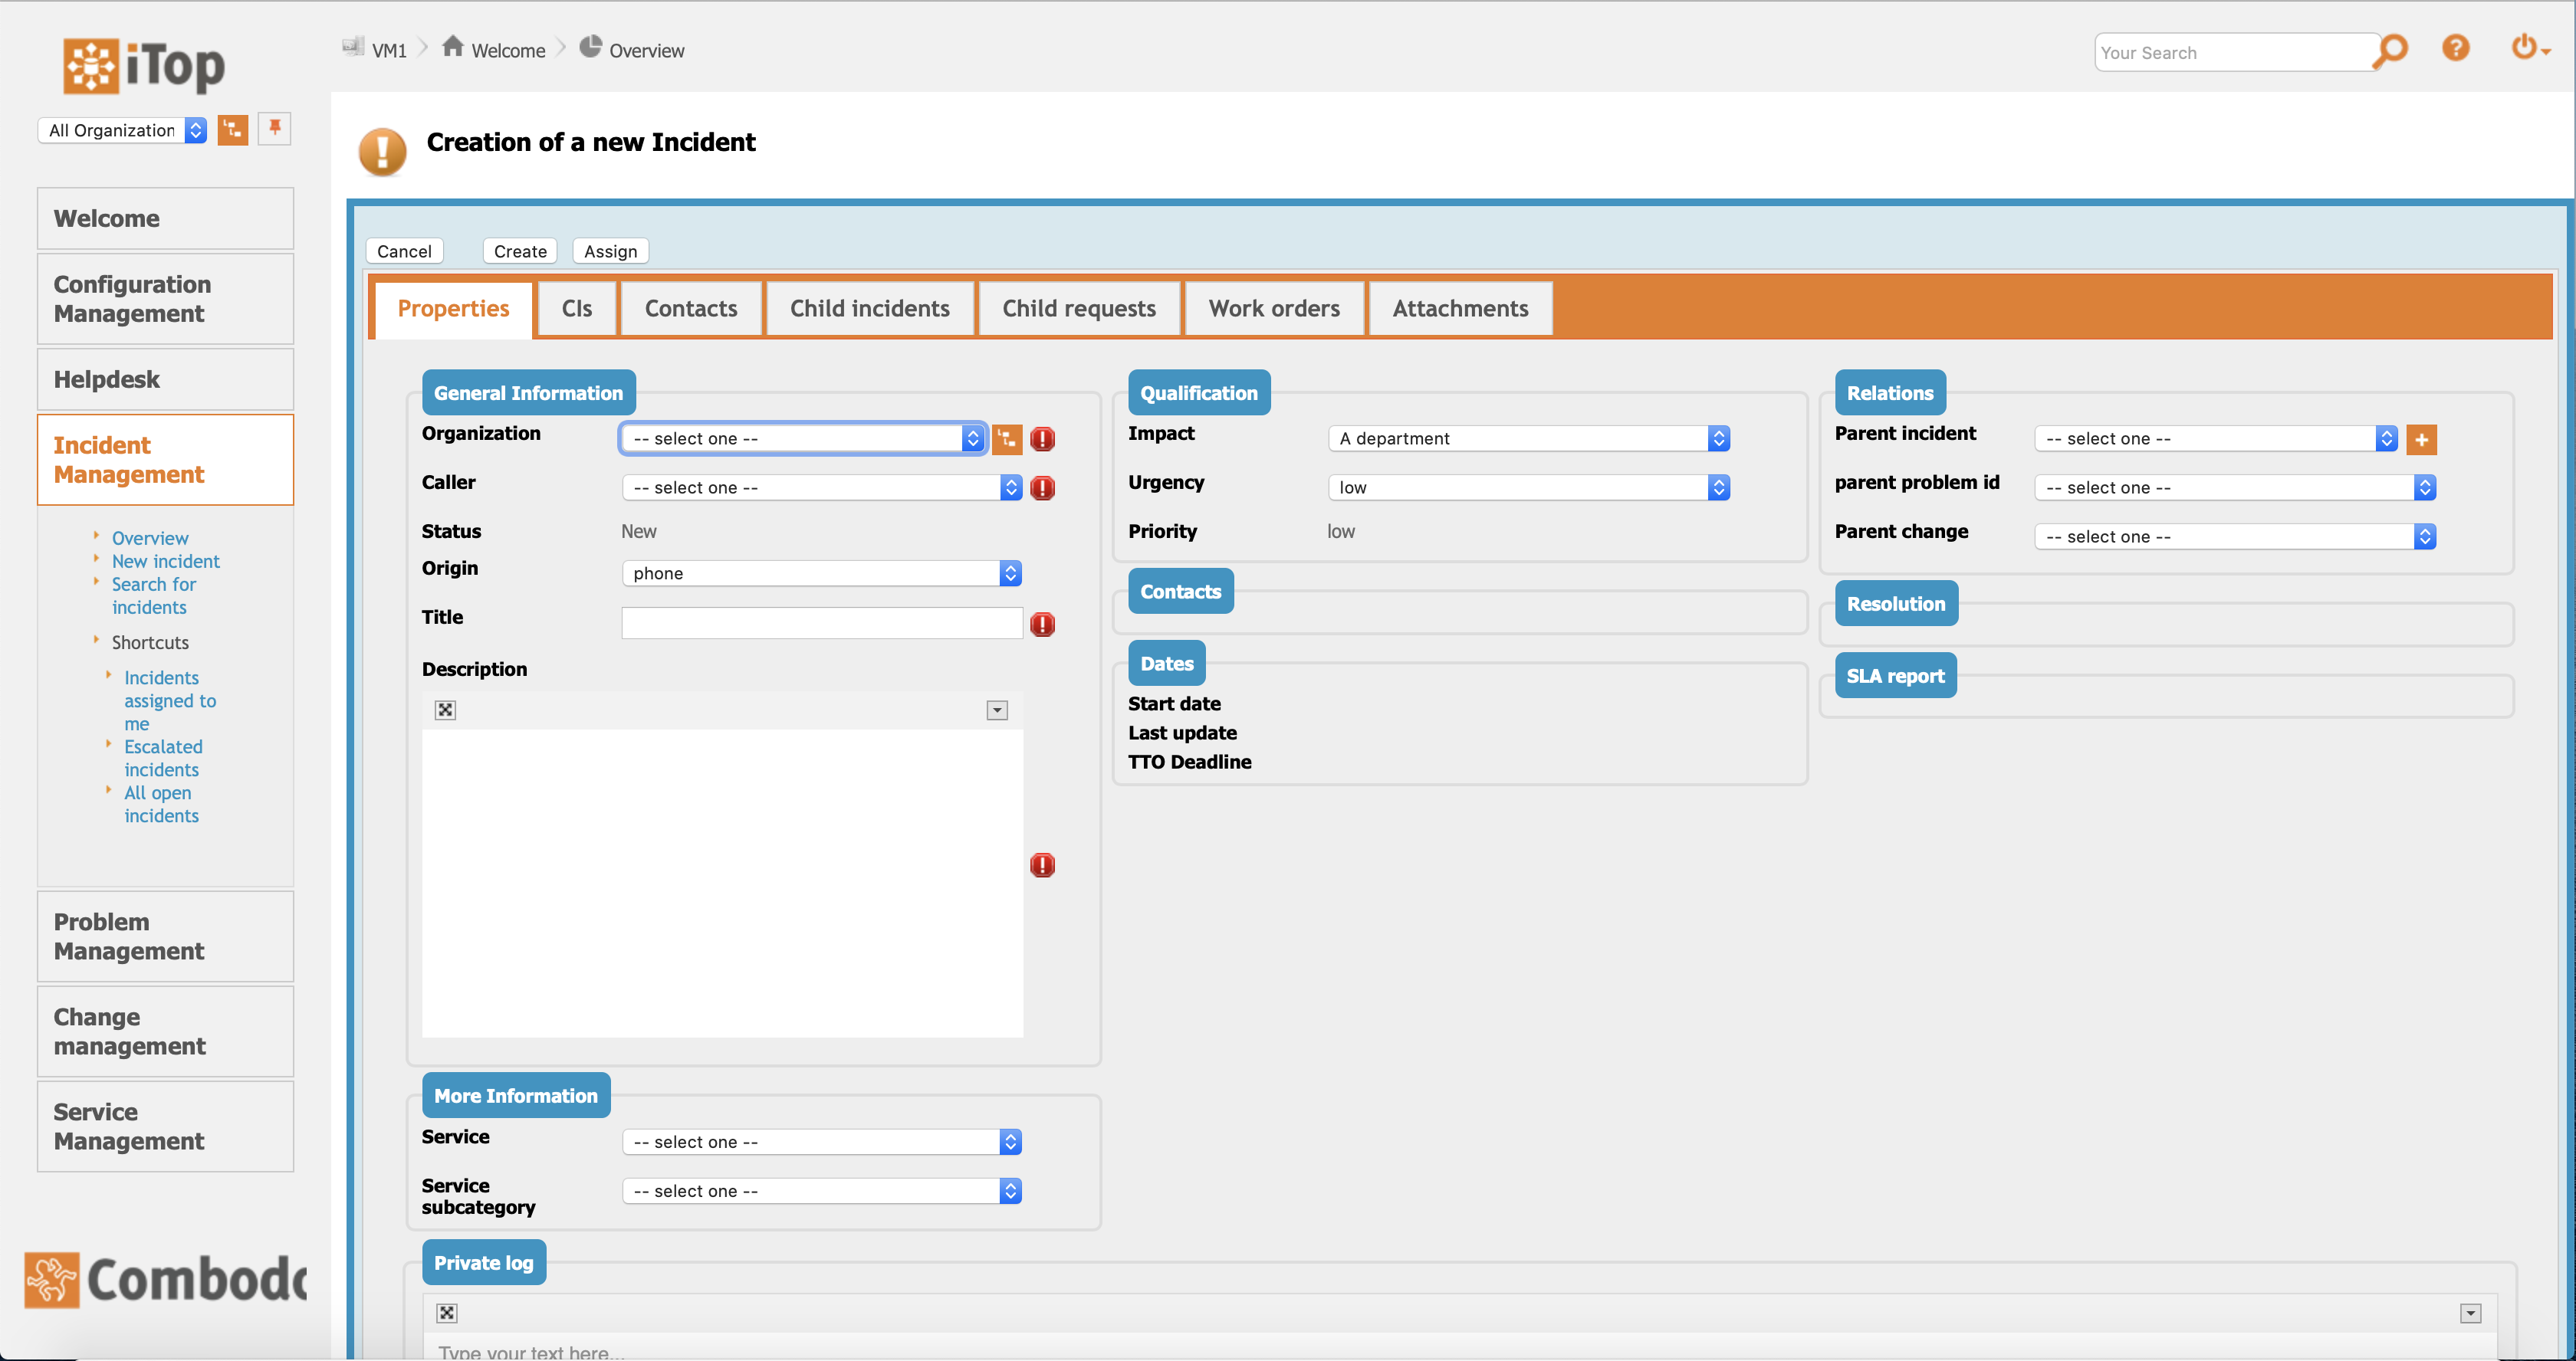This screenshot has width=2576, height=1361.
Task: Click plus icon next to Parent incident
Action: point(2421,440)
